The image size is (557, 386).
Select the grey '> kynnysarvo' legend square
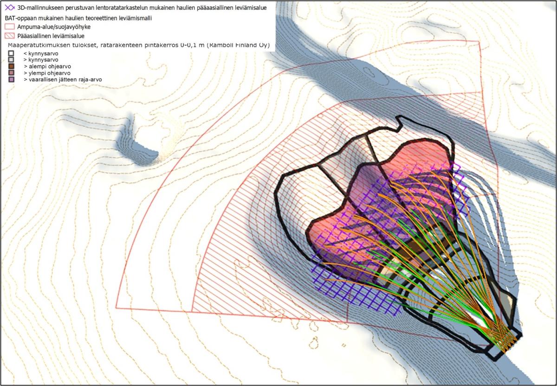(11, 60)
